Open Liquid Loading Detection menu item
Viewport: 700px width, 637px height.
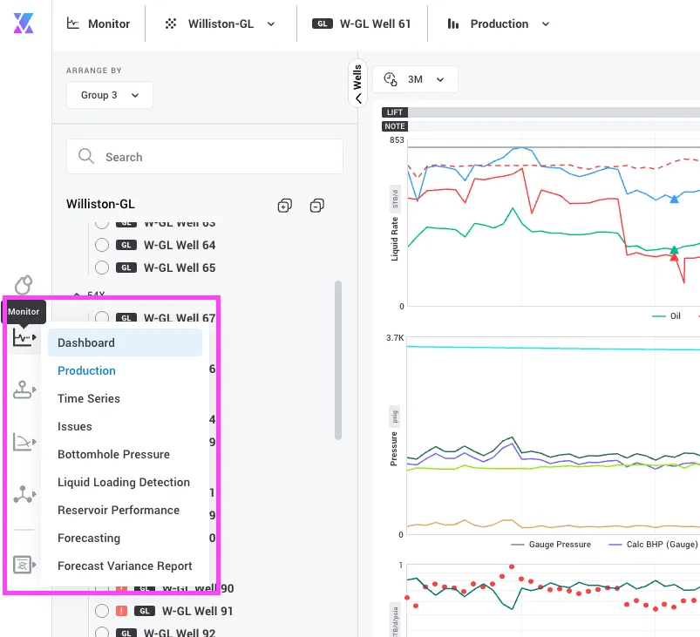(124, 482)
